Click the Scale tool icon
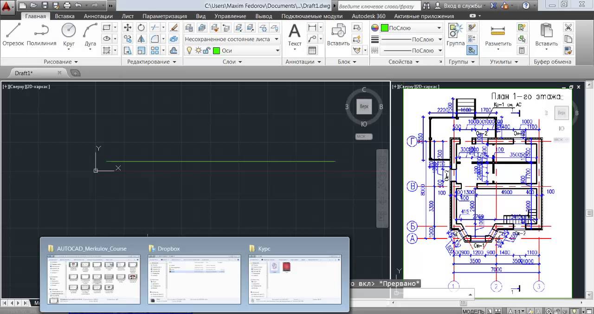The width and height of the screenshot is (594, 314). click(x=141, y=50)
